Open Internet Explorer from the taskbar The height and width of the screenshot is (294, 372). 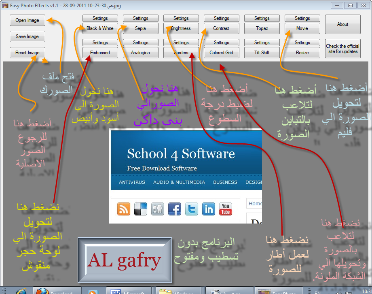click(x=21, y=291)
